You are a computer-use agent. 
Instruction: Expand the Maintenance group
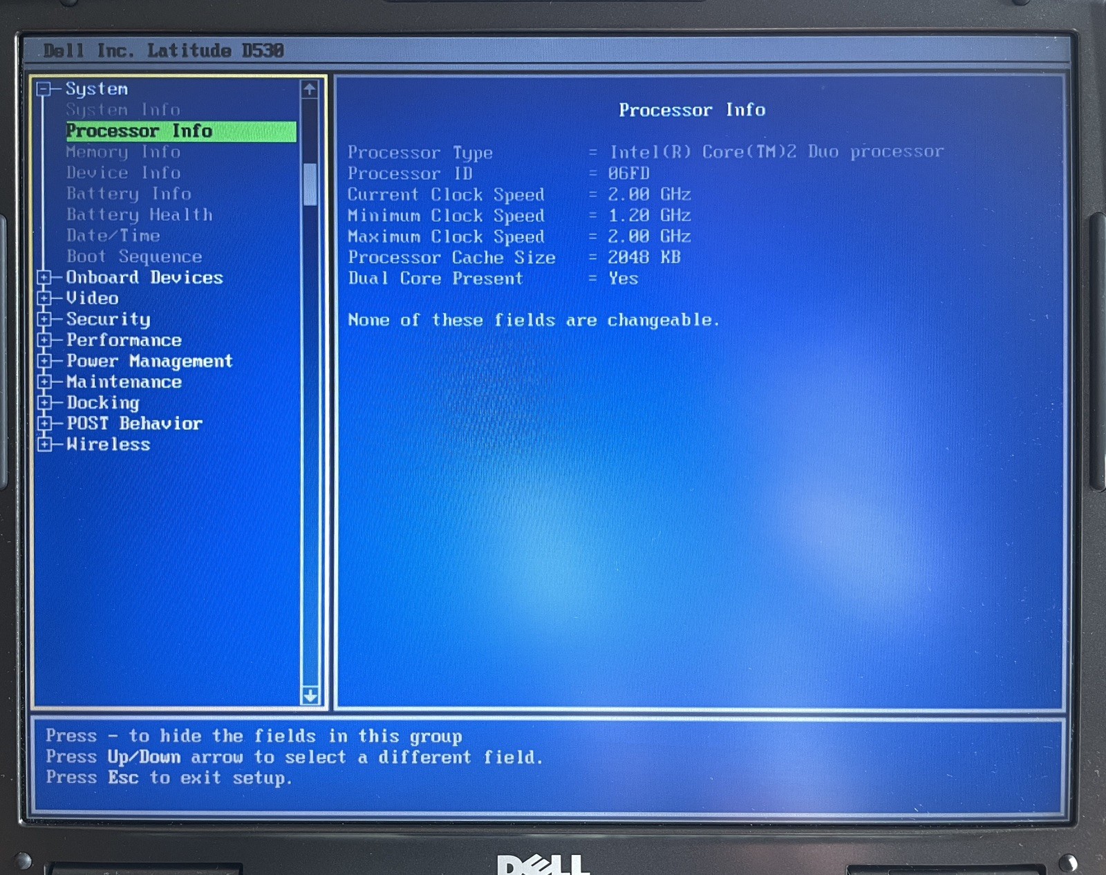(x=44, y=382)
